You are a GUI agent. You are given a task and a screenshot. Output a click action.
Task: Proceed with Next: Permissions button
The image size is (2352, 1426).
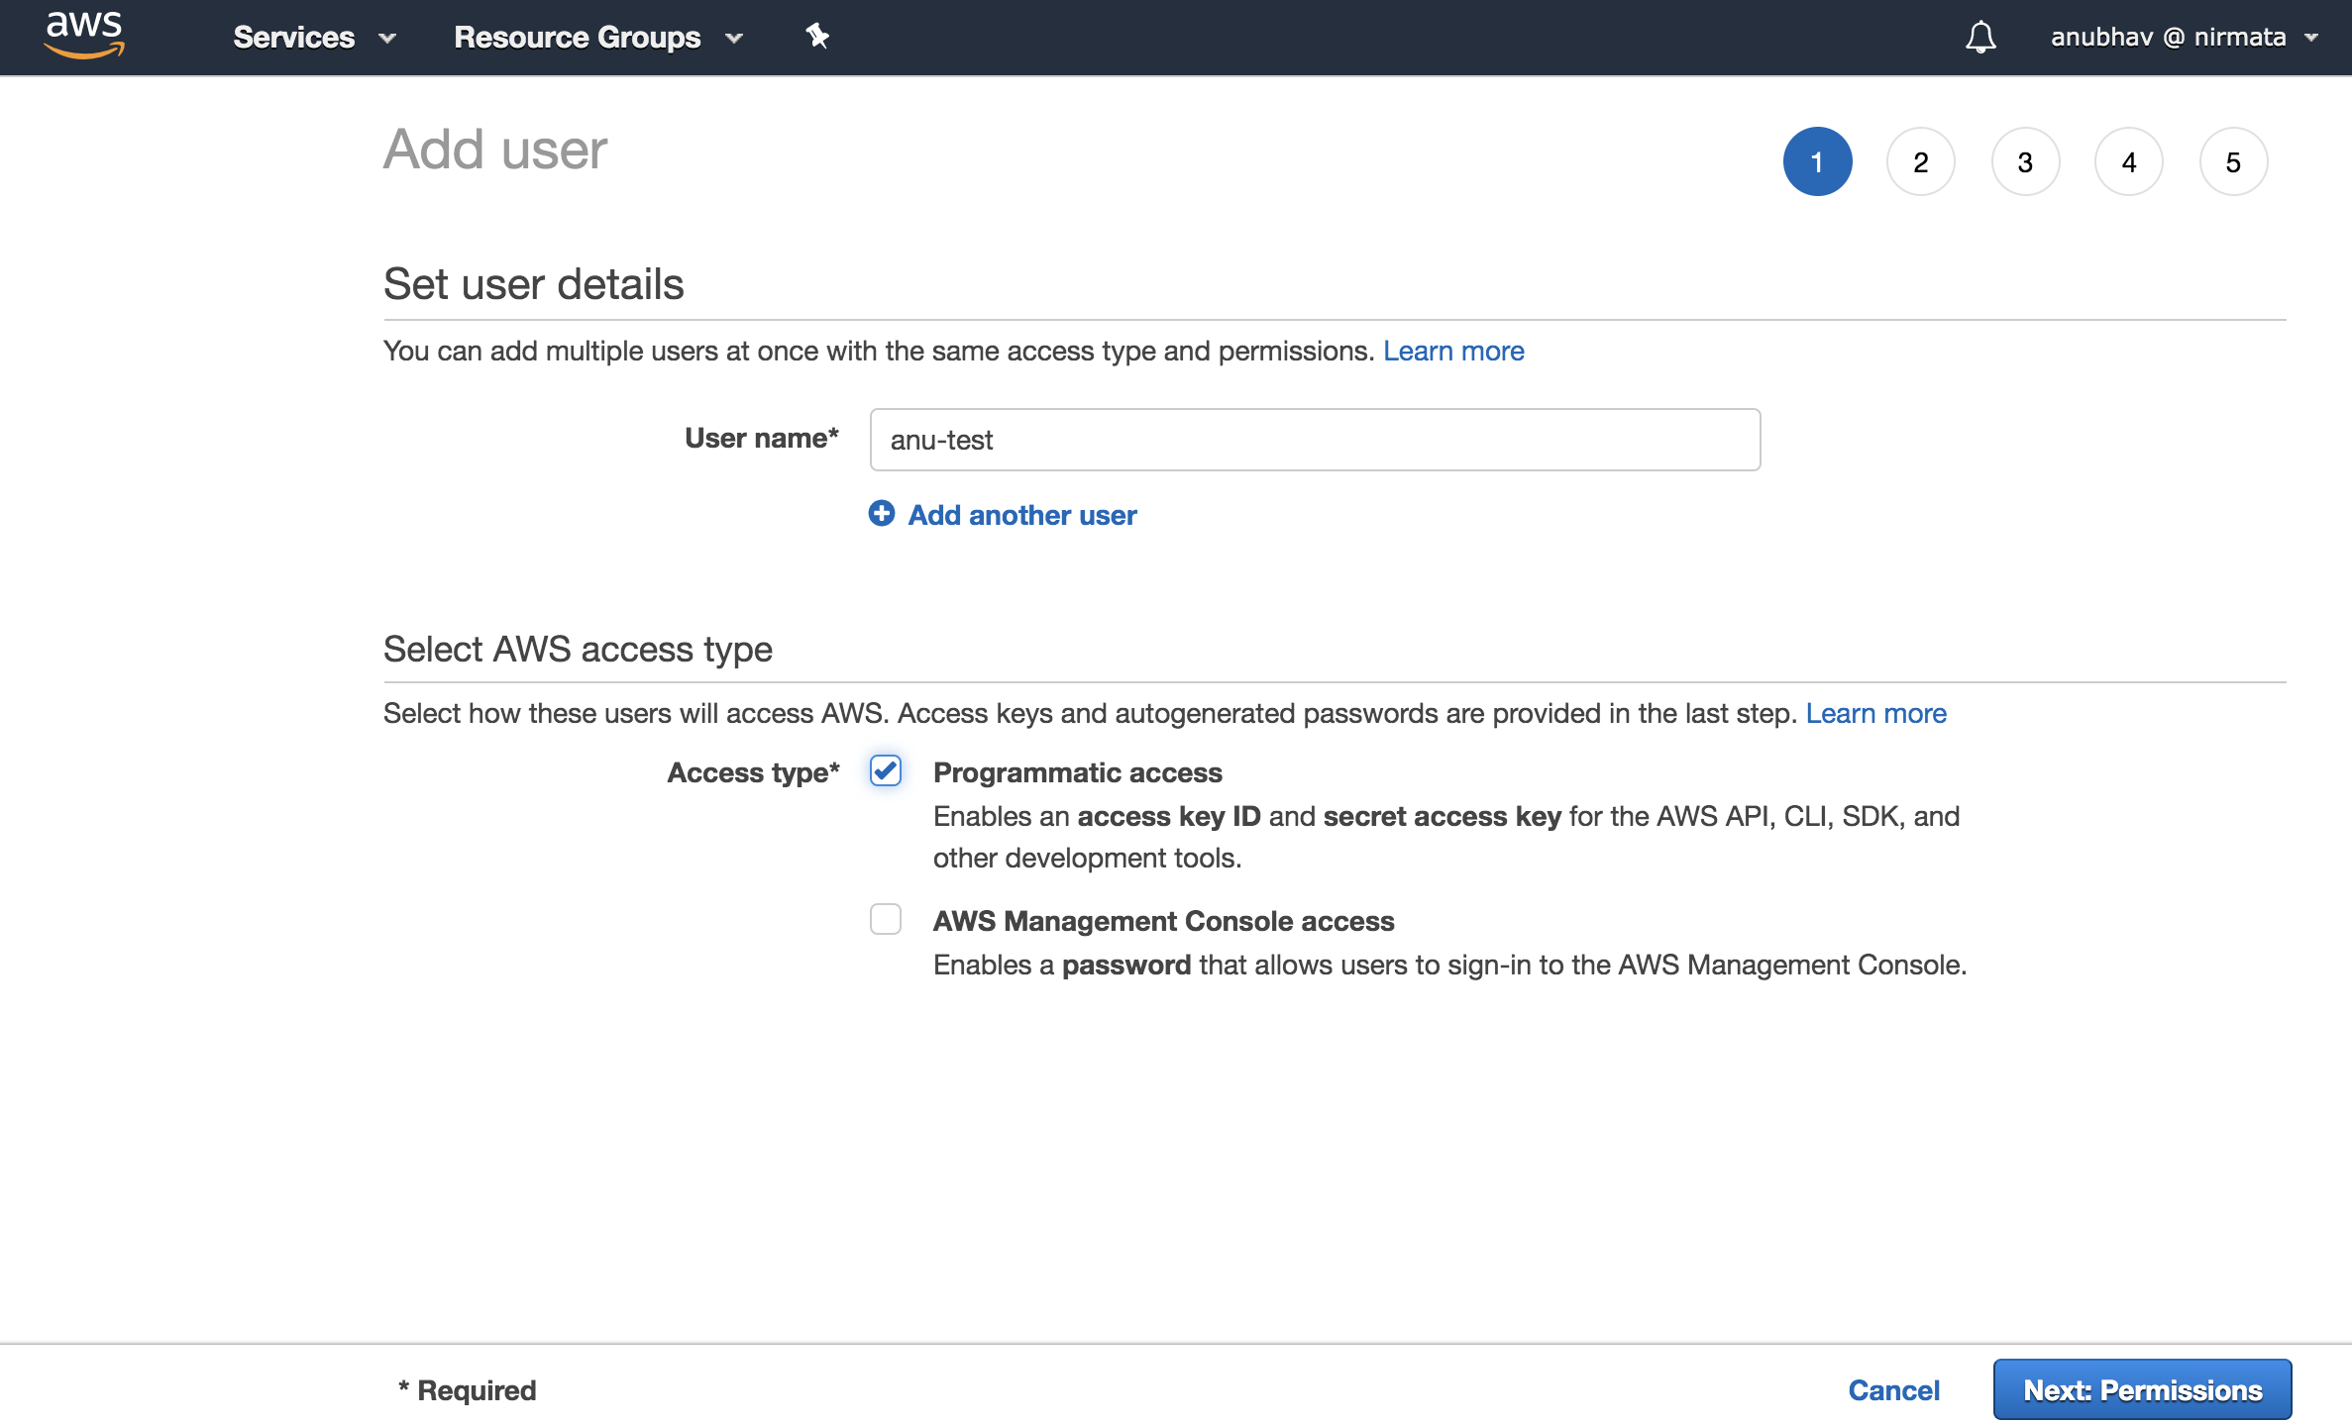click(2142, 1389)
